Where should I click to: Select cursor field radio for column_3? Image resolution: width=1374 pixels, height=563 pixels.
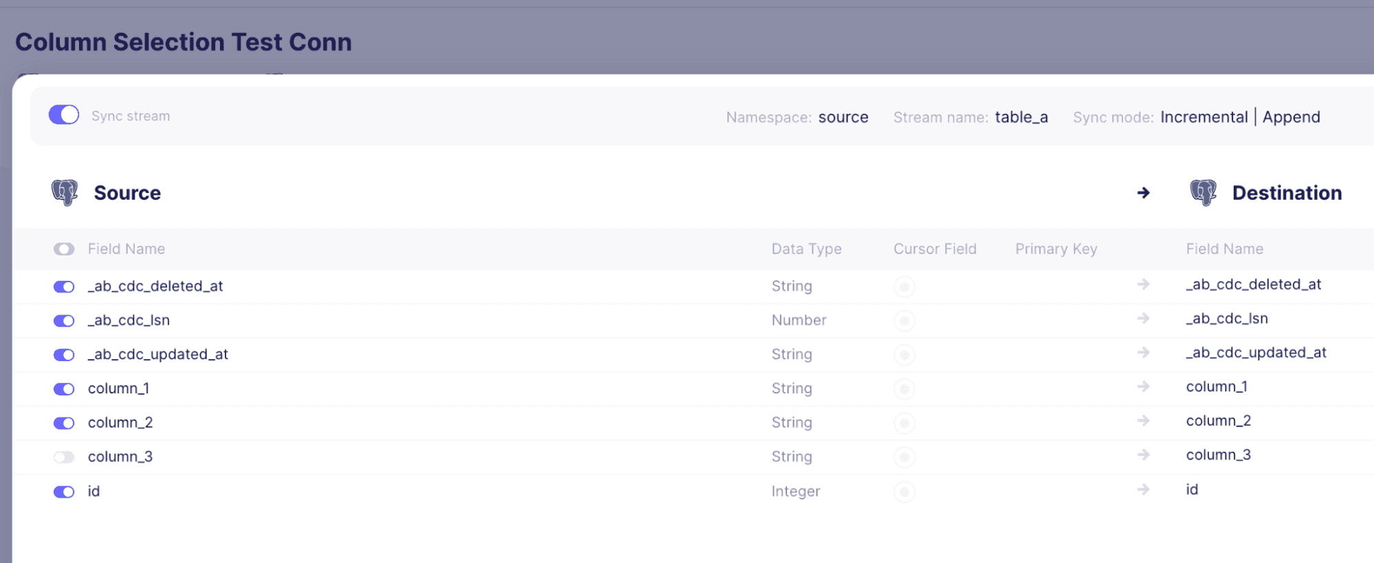[905, 457]
